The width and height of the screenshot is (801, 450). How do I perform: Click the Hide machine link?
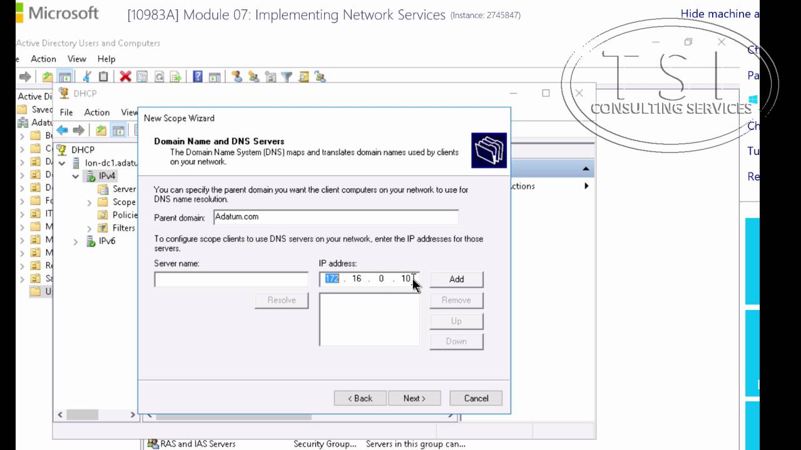pos(720,14)
